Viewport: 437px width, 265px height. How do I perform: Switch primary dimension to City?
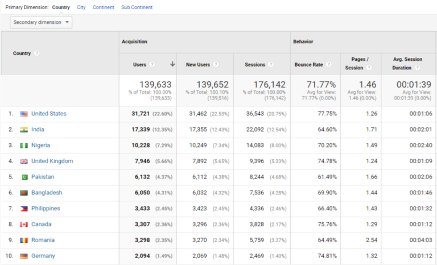81,7
